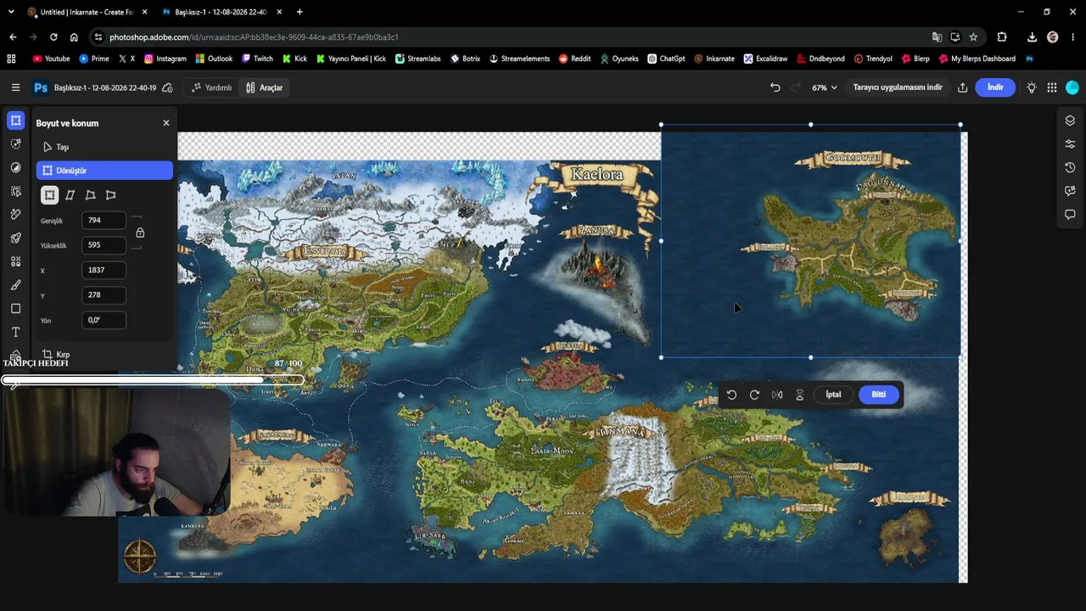1086x611 pixels.
Task: Open the rocket quick actions tool
Action: [x=15, y=238]
